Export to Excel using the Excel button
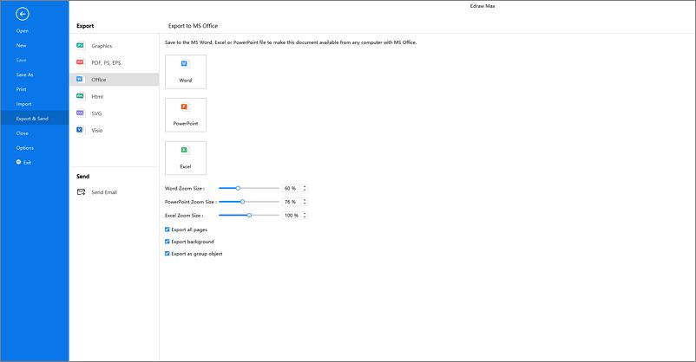The image size is (696, 362). 186,158
